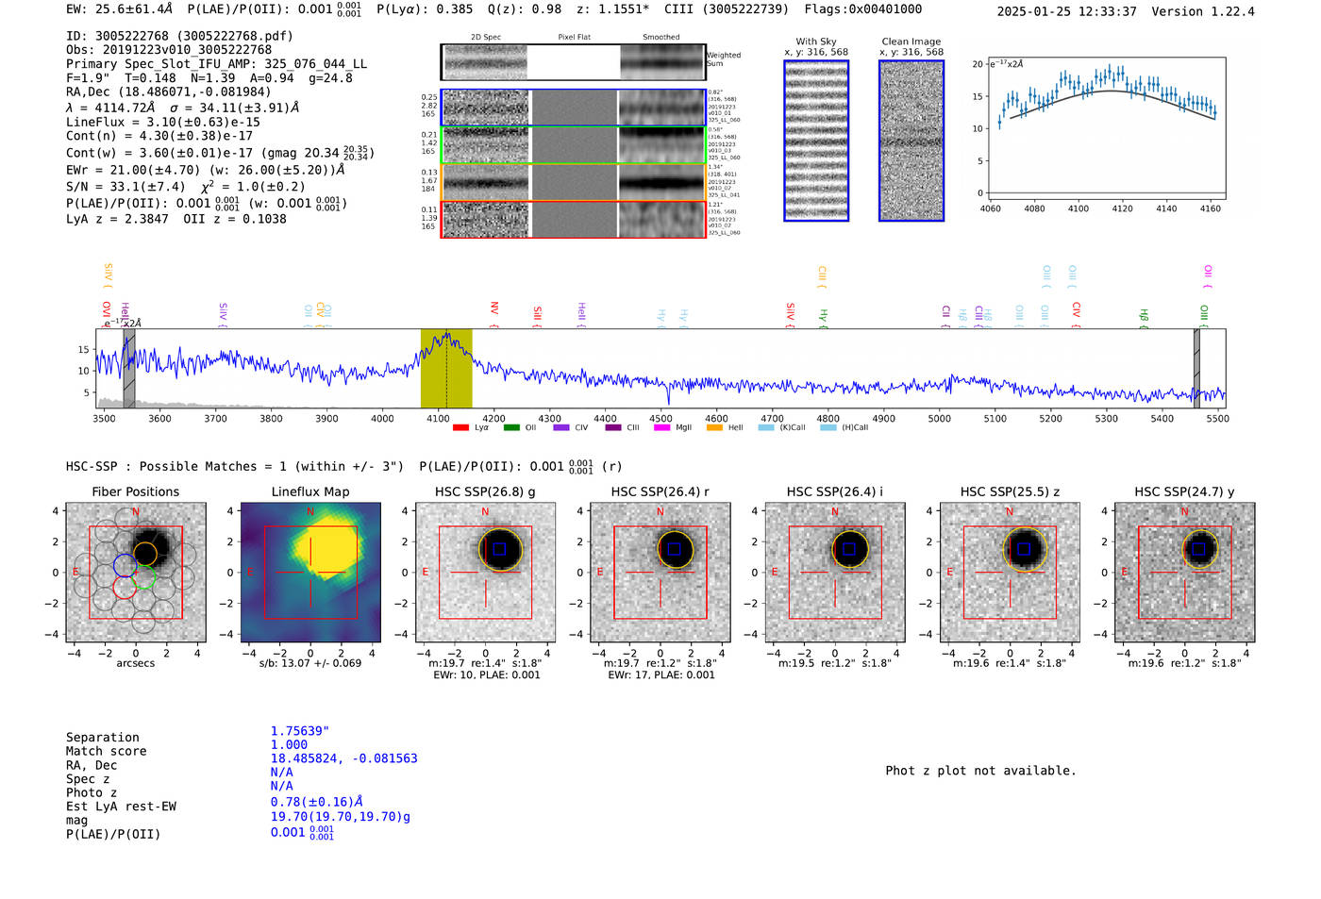The width and height of the screenshot is (1321, 899).
Task: Click the orange fiber circle in Fiber Positions
Action: (145, 553)
